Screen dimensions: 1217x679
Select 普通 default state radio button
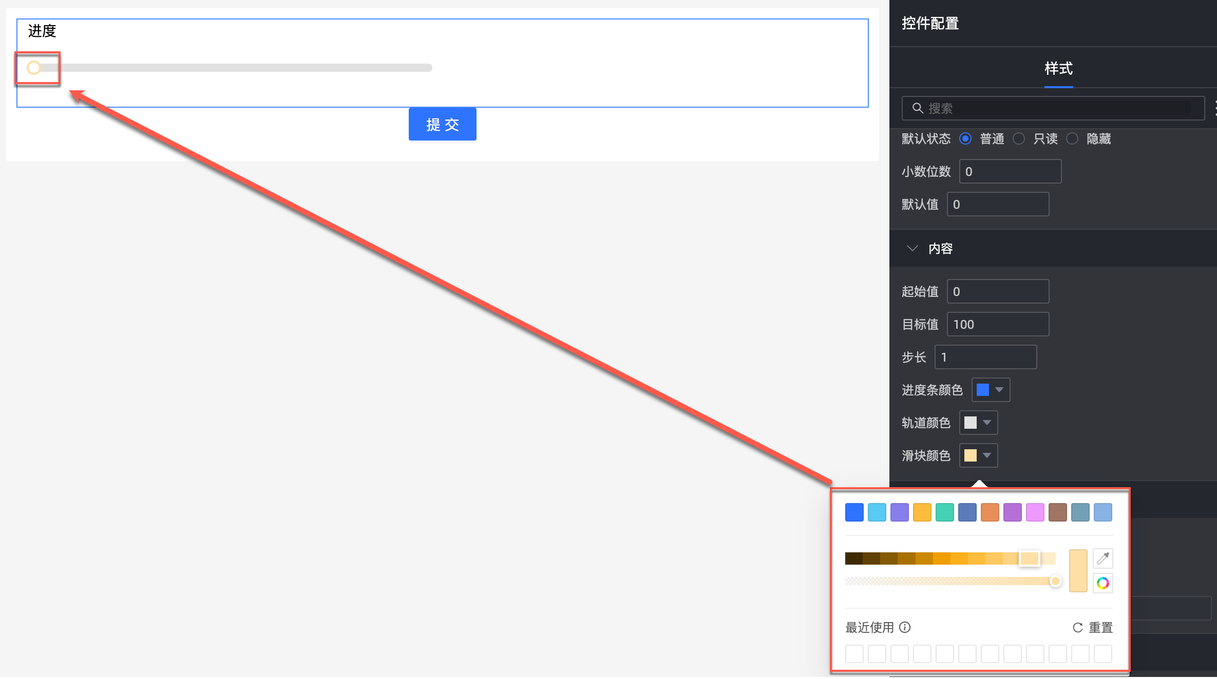(x=965, y=139)
